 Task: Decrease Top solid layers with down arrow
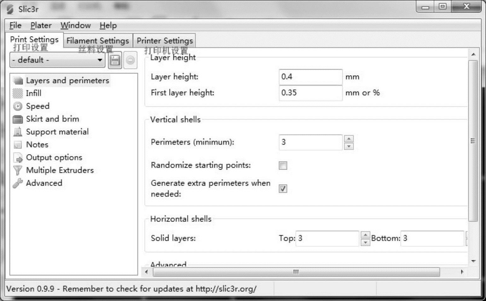[365, 242]
